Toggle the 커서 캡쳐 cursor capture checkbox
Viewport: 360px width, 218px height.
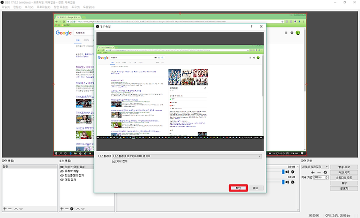(114, 161)
